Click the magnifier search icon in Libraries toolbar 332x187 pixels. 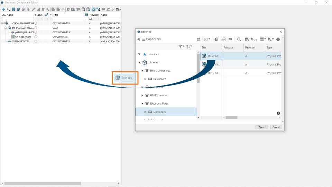(x=239, y=39)
